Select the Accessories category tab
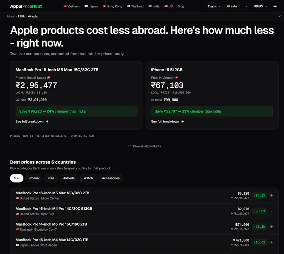 point(111,178)
